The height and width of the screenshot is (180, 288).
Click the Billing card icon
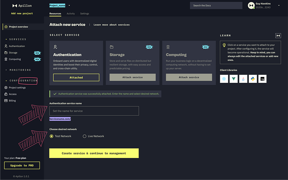(6, 101)
